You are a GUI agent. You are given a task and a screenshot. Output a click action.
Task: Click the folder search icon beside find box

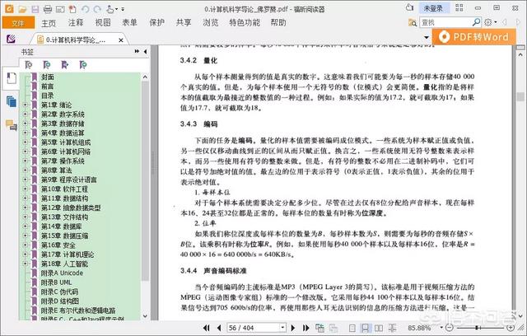point(412,22)
